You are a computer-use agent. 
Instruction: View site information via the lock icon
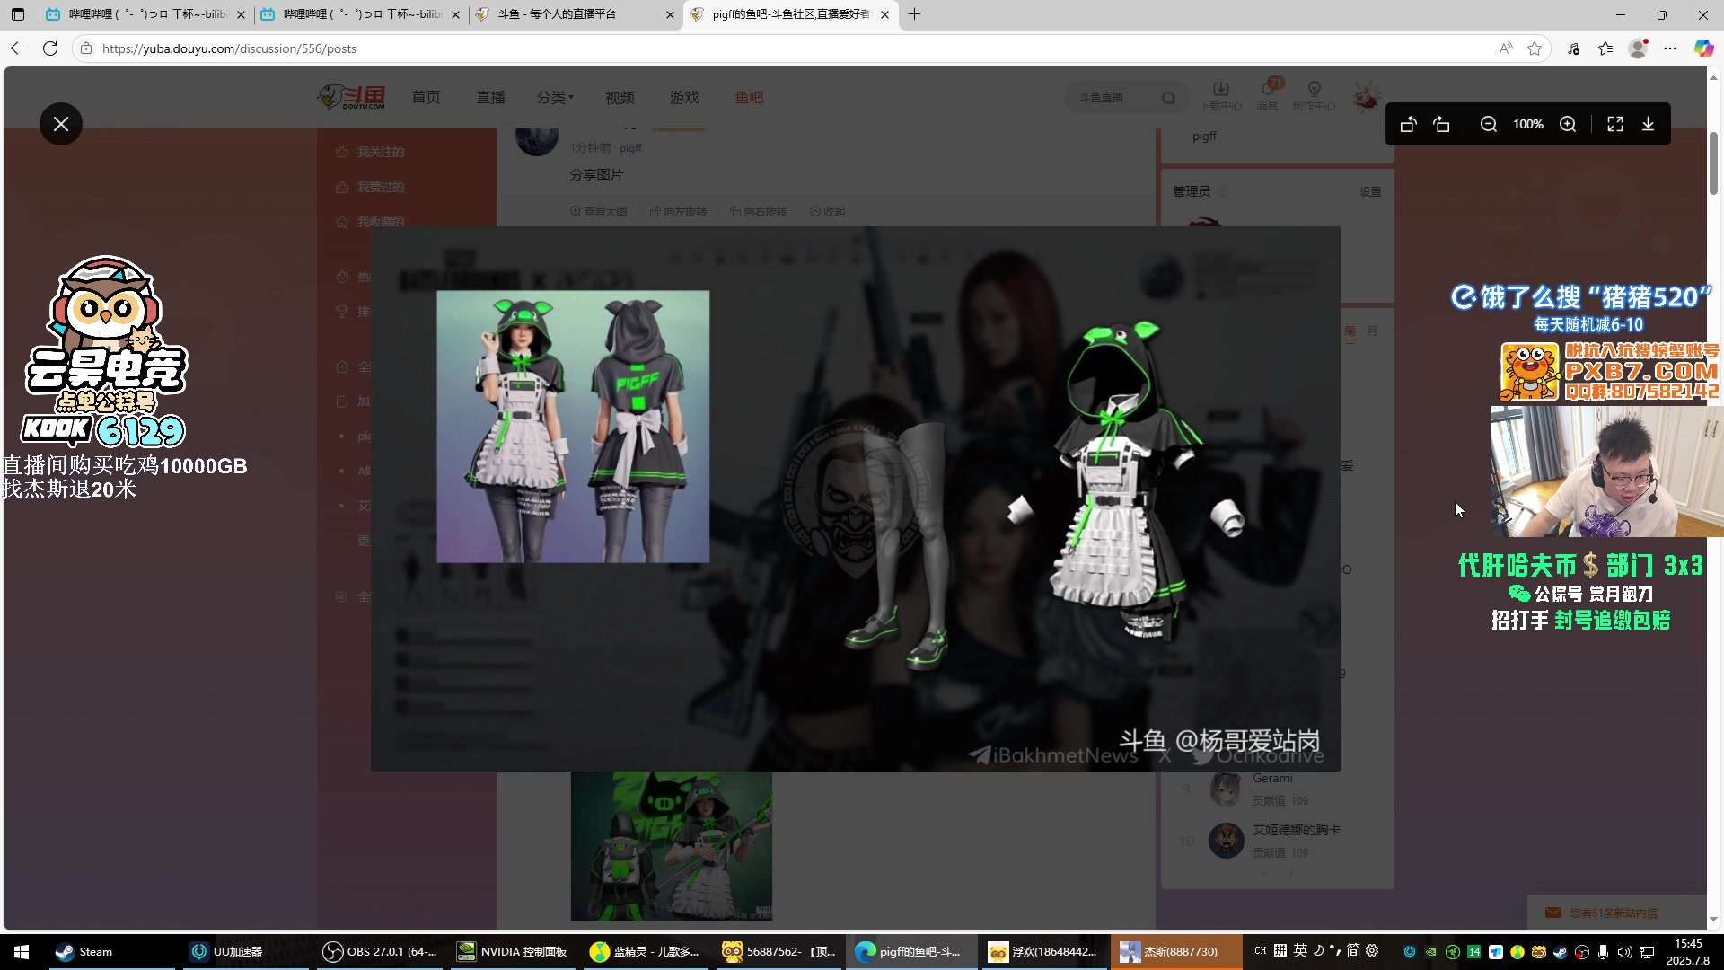click(86, 48)
